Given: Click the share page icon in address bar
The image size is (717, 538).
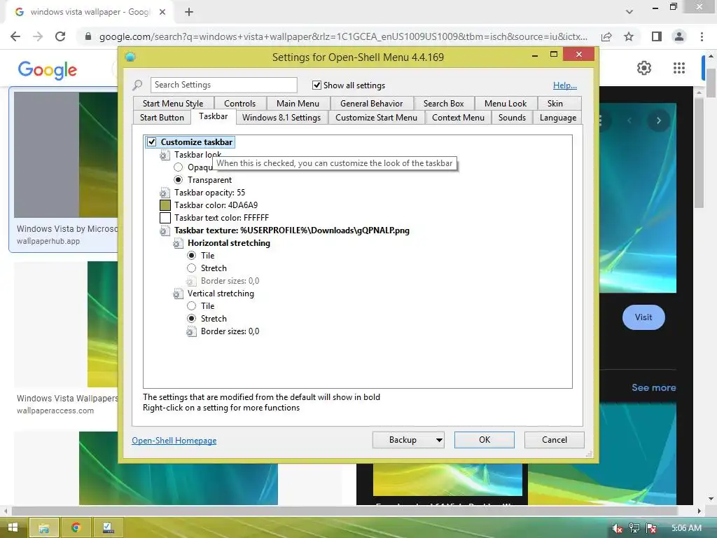Looking at the screenshot, I should [x=606, y=36].
